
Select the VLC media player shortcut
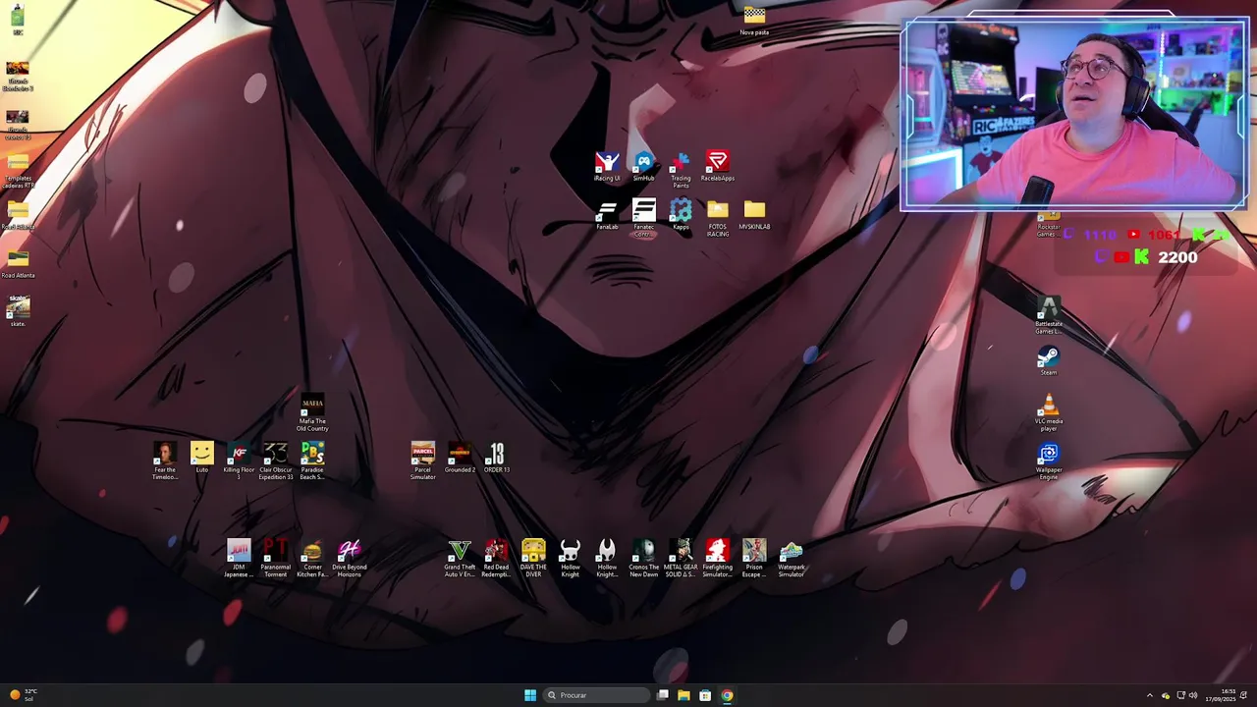point(1049,412)
